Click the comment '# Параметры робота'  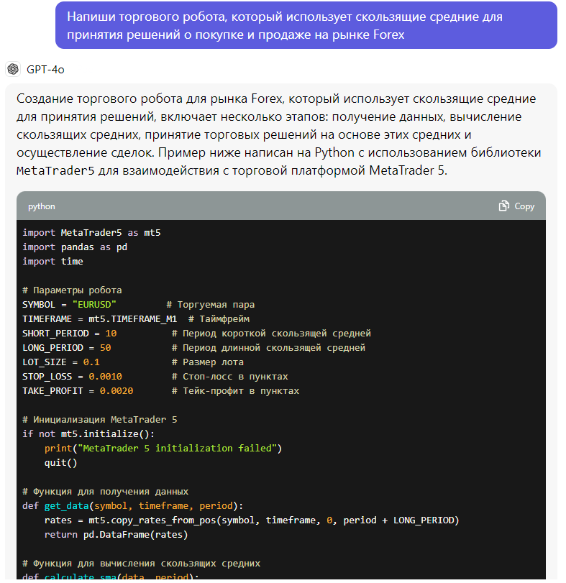[72, 290]
